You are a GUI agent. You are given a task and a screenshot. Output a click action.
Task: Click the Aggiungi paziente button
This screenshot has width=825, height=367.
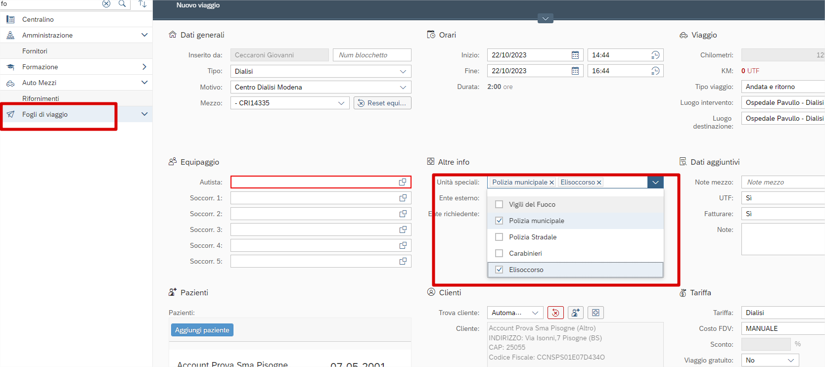click(x=202, y=330)
